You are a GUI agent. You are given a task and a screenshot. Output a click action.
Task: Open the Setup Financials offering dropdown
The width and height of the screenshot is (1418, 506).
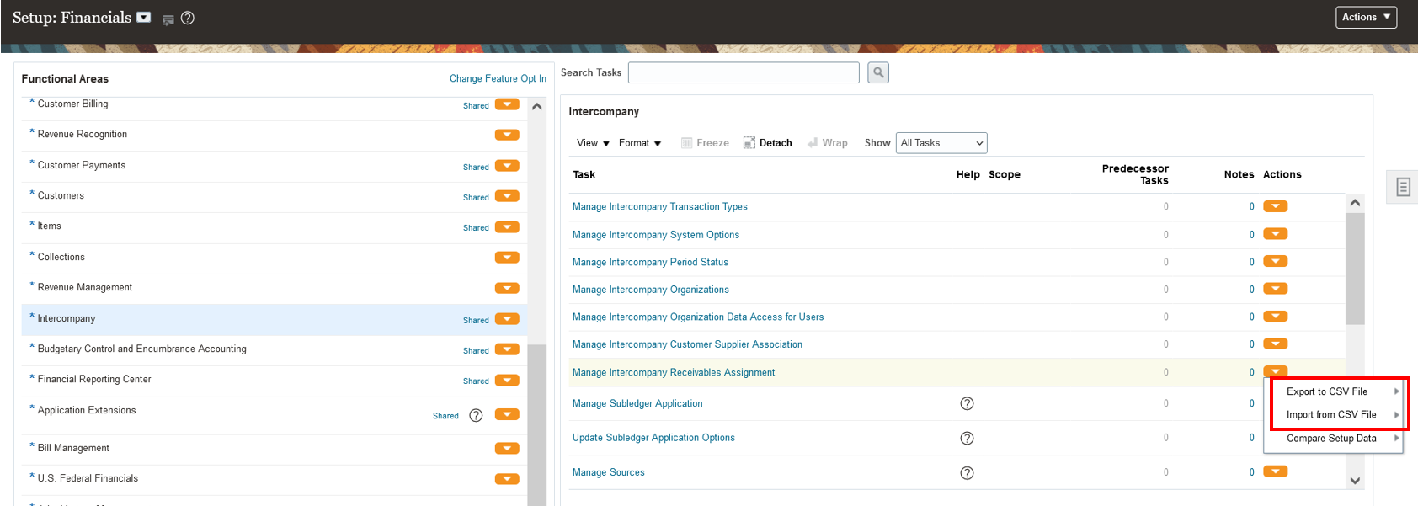click(x=144, y=18)
